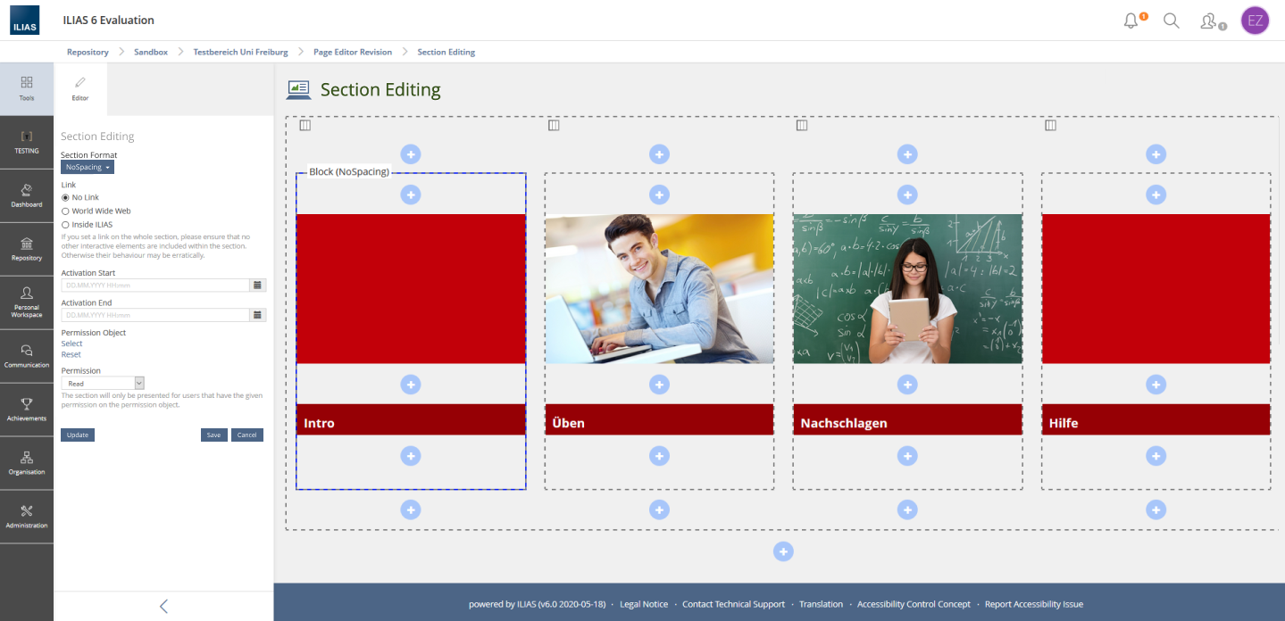Open the Repository main menu item

(27, 249)
